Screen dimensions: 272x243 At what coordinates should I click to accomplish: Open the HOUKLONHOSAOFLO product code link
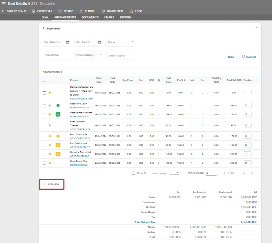coord(81,117)
